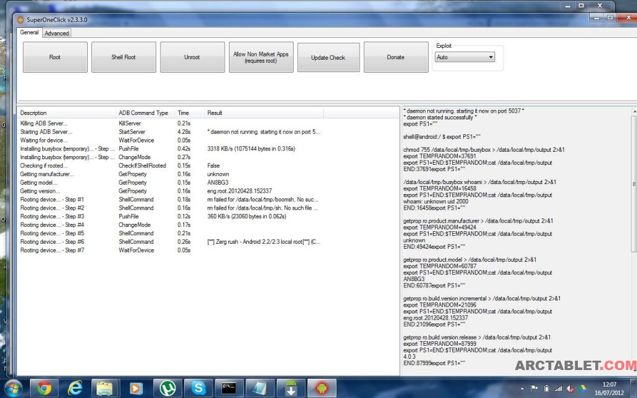Click the Update Check button
The width and height of the screenshot is (637, 398).
[328, 57]
